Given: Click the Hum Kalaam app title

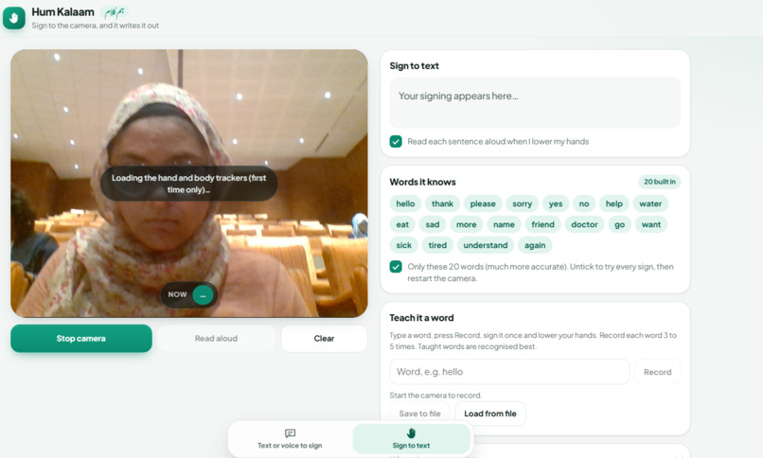Looking at the screenshot, I should click(x=62, y=12).
